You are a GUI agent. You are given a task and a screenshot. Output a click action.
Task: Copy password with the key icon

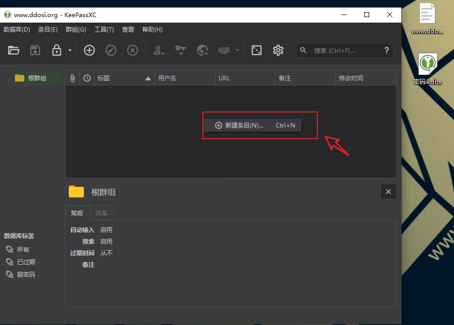181,50
